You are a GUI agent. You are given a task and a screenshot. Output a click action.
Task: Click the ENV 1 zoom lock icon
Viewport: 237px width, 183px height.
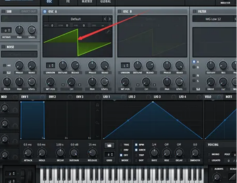[x=98, y=105]
